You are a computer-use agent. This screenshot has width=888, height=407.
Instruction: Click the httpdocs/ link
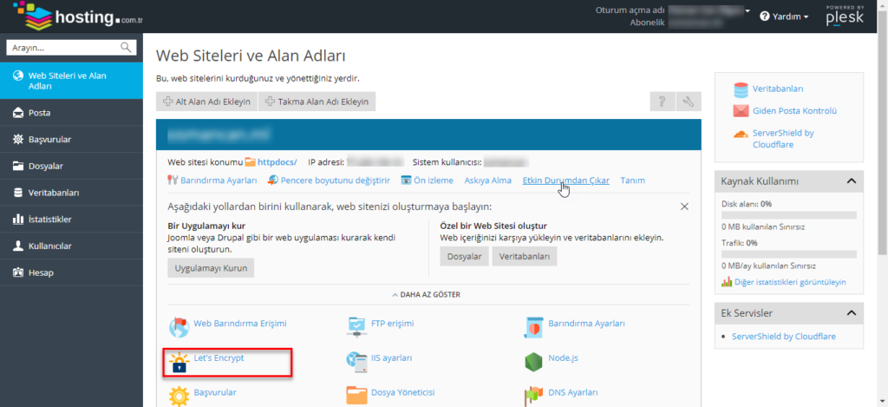coord(277,162)
